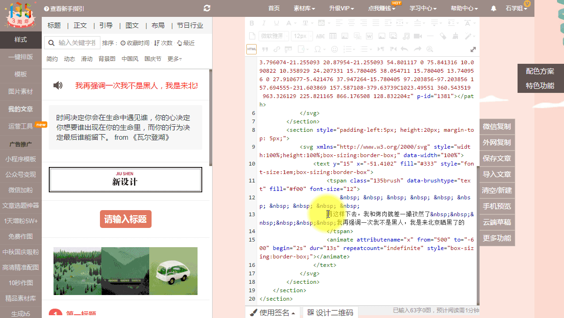The image size is (564, 318).
Task: Click the Bold formatting icon
Action: (252, 23)
